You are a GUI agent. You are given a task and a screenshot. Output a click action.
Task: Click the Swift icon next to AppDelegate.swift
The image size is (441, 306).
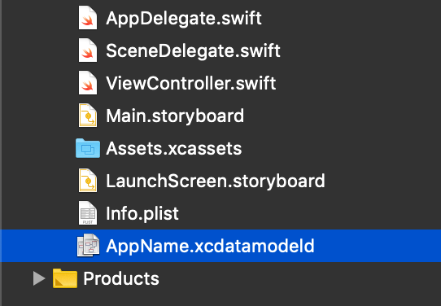88,18
